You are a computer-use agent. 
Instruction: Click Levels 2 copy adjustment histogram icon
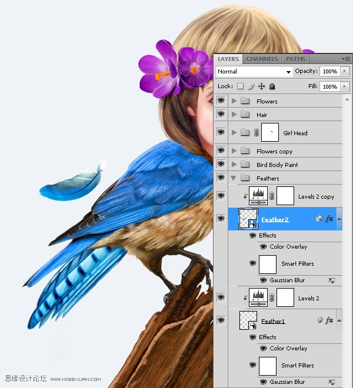(x=258, y=196)
